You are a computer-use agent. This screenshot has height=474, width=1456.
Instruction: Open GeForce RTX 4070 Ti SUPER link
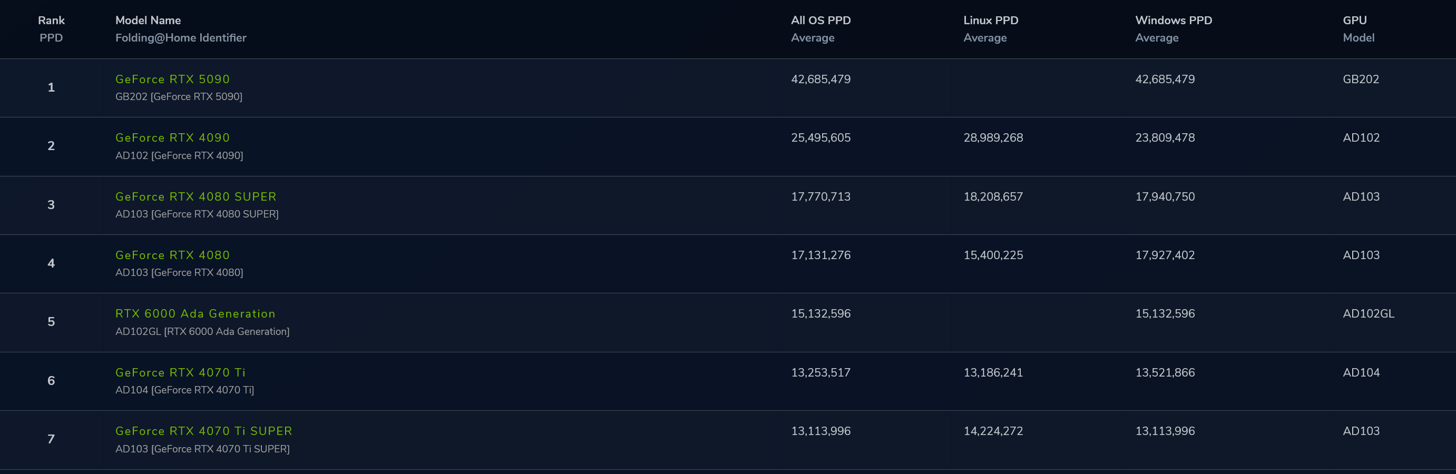203,431
